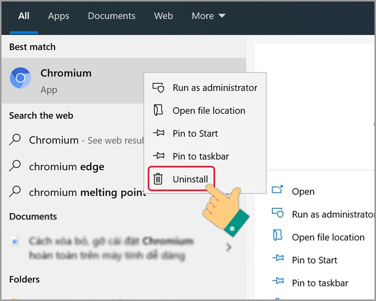Viewport: 376px width, 301px height.
Task: Expand the Chromium document result arrow
Action: pos(229,246)
